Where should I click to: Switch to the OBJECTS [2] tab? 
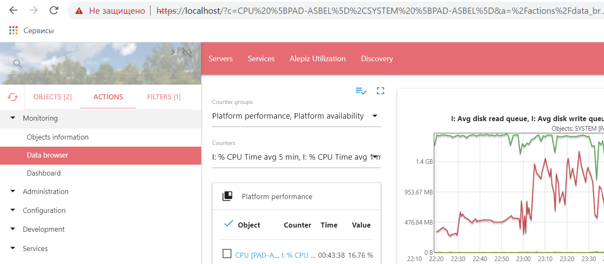tap(53, 97)
